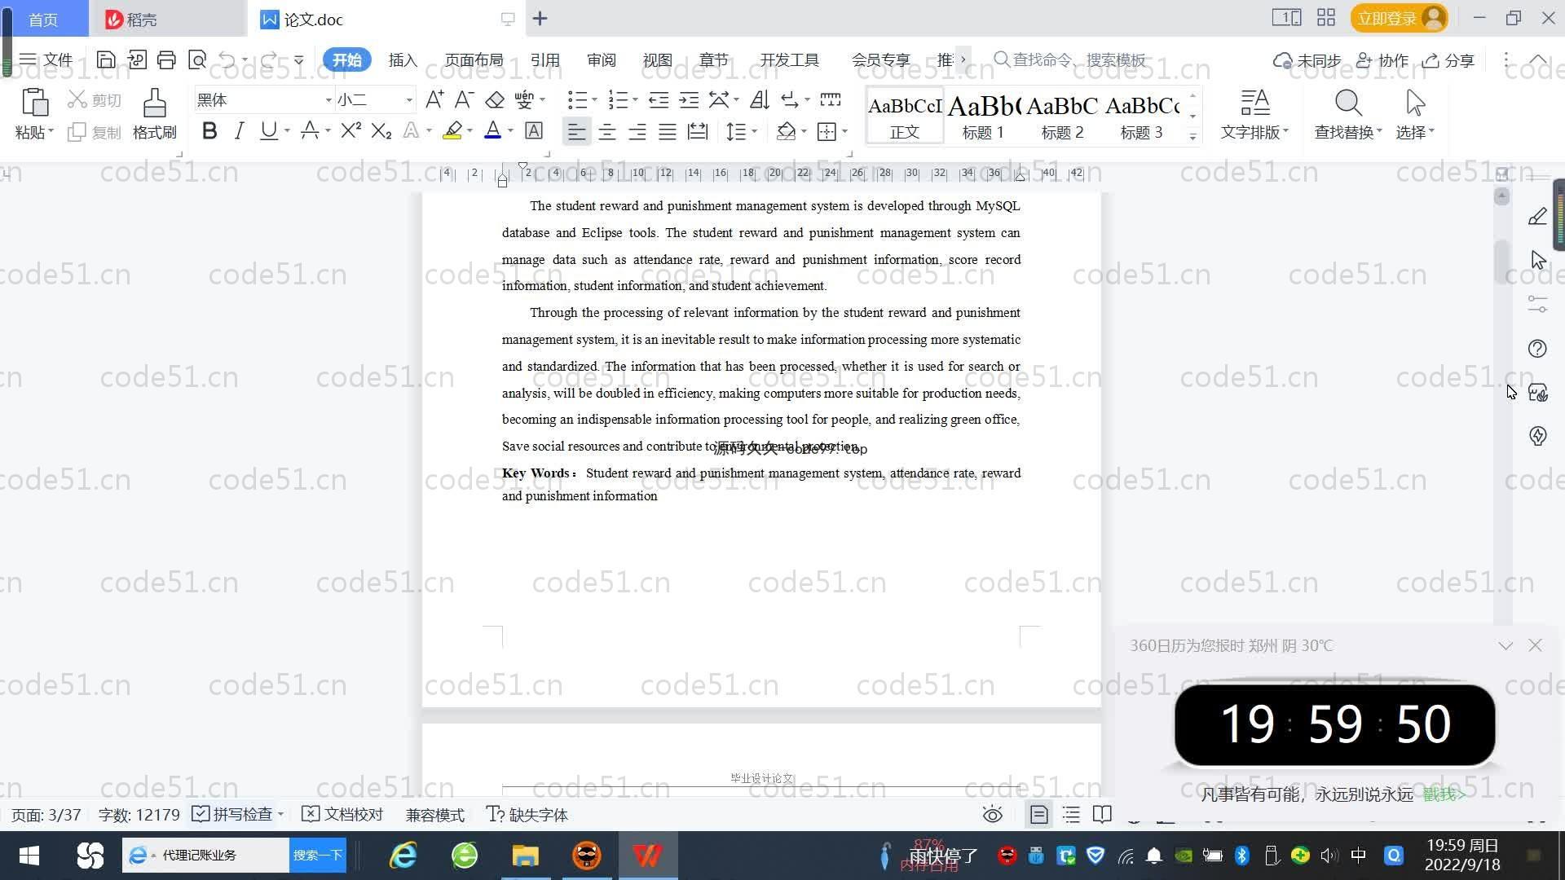Screen dimensions: 1565x880
Task: Toggle italic formatting
Action: 239,131
